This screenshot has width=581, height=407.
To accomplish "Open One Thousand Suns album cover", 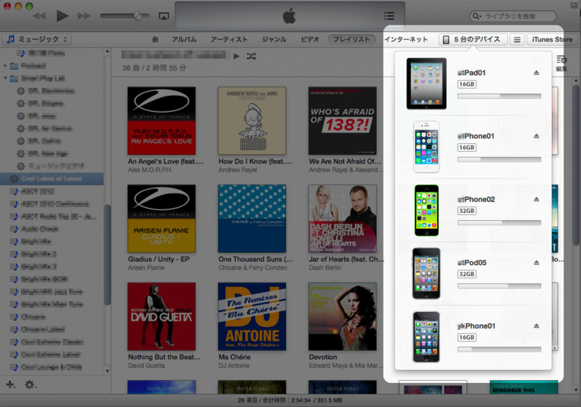I will [x=252, y=219].
